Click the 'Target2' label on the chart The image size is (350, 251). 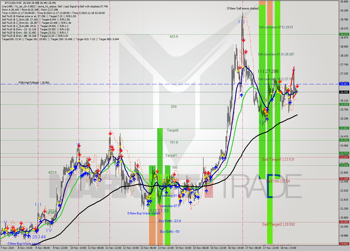(173, 130)
